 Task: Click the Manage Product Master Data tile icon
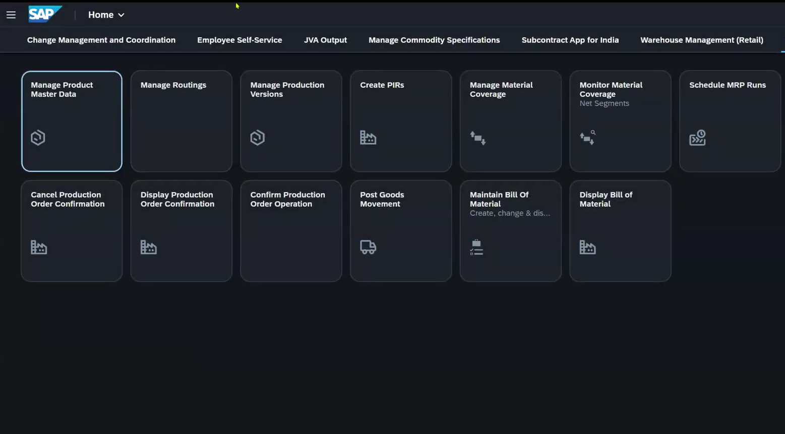pos(38,138)
